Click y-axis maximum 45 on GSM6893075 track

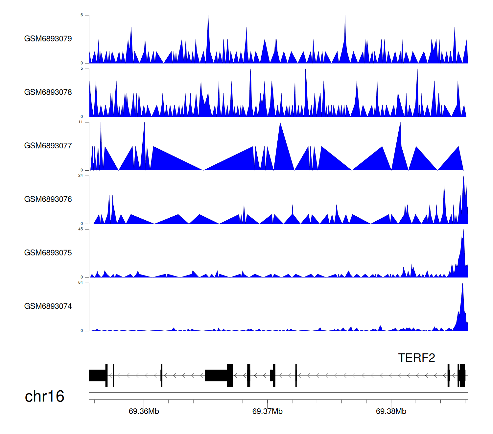coord(81,229)
